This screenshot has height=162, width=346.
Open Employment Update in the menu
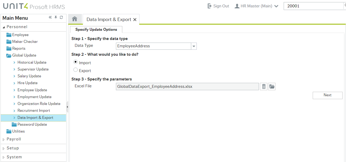(x=34, y=97)
